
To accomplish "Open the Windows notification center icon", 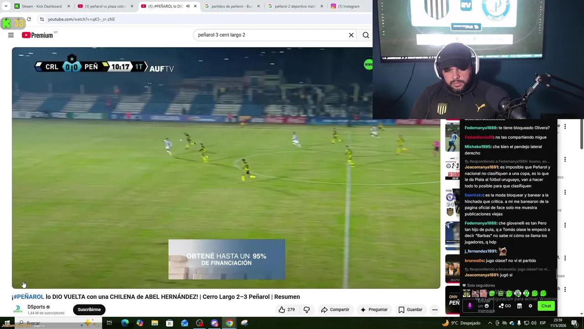I will tap(574, 323).
